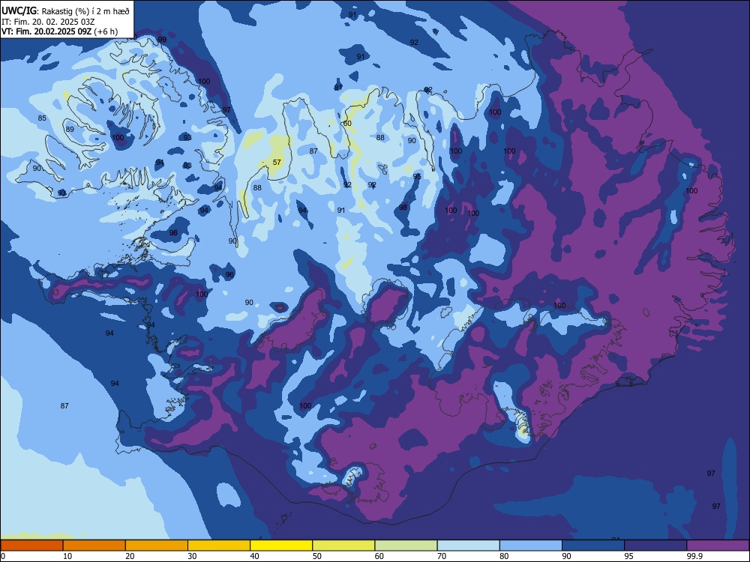The height and width of the screenshot is (562, 750).
Task: Click the '70' legend scale label
Action: [442, 556]
